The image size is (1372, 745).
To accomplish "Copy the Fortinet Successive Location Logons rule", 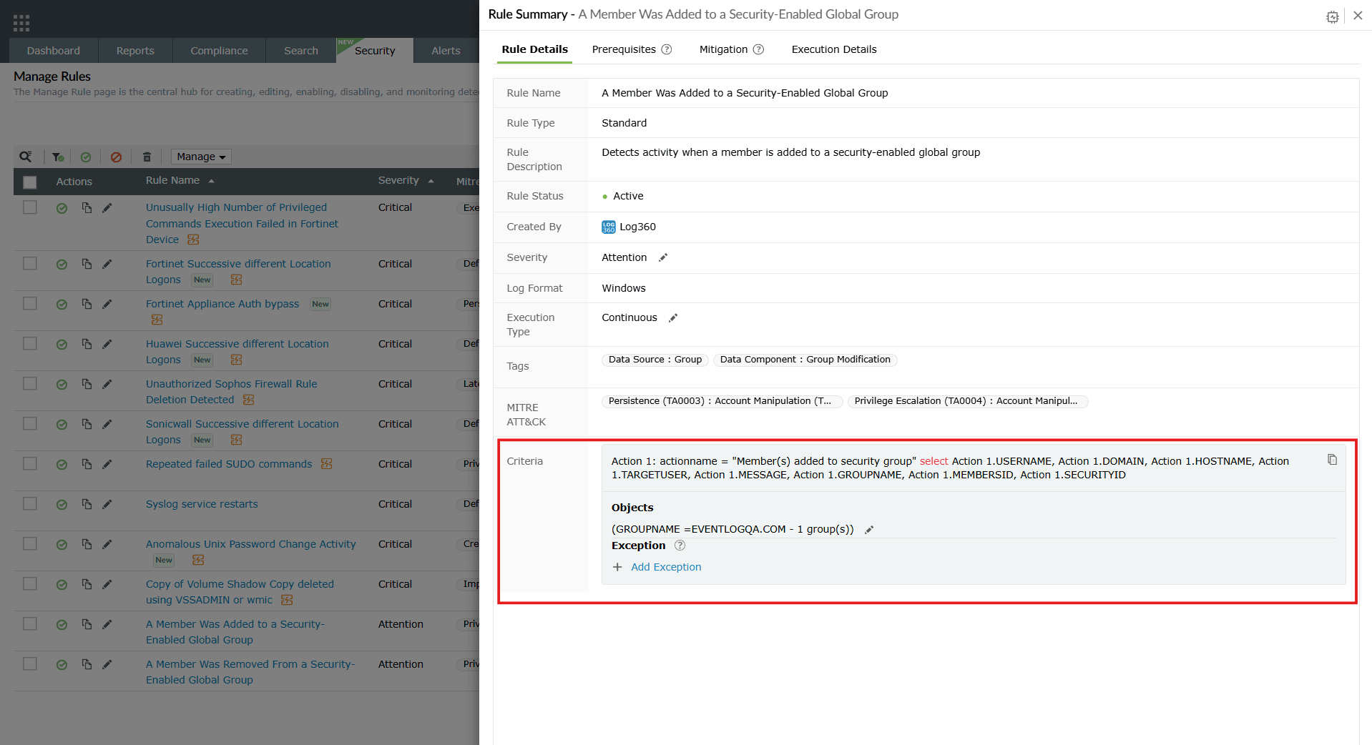I will pyautogui.click(x=87, y=264).
